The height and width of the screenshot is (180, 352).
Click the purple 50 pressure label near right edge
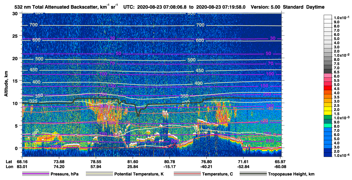(268, 53)
